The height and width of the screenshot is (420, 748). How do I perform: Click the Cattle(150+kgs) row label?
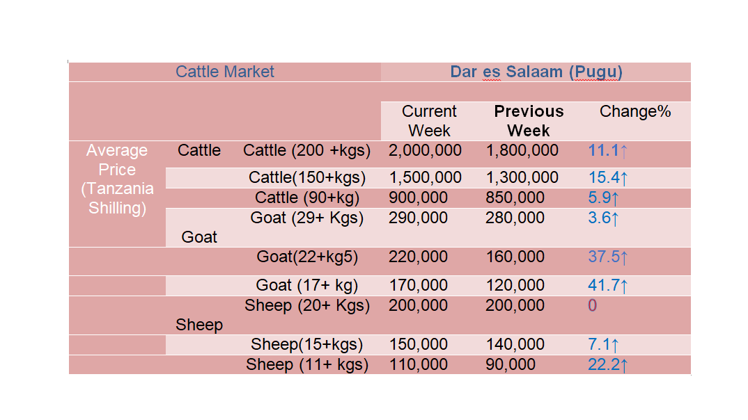point(306,177)
